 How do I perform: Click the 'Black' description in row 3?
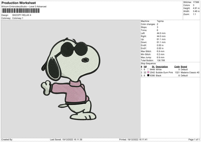click(158, 76)
